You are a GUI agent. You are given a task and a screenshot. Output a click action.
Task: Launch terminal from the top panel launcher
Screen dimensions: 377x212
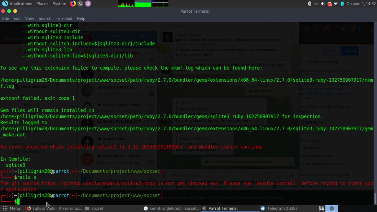[x=80, y=4]
